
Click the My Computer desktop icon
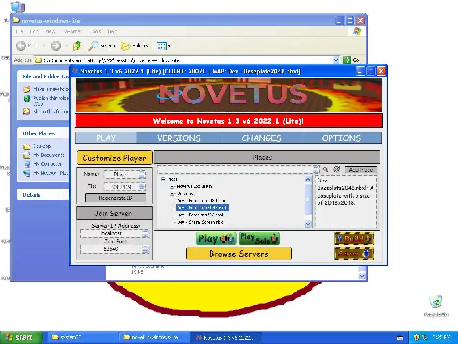[17, 7]
